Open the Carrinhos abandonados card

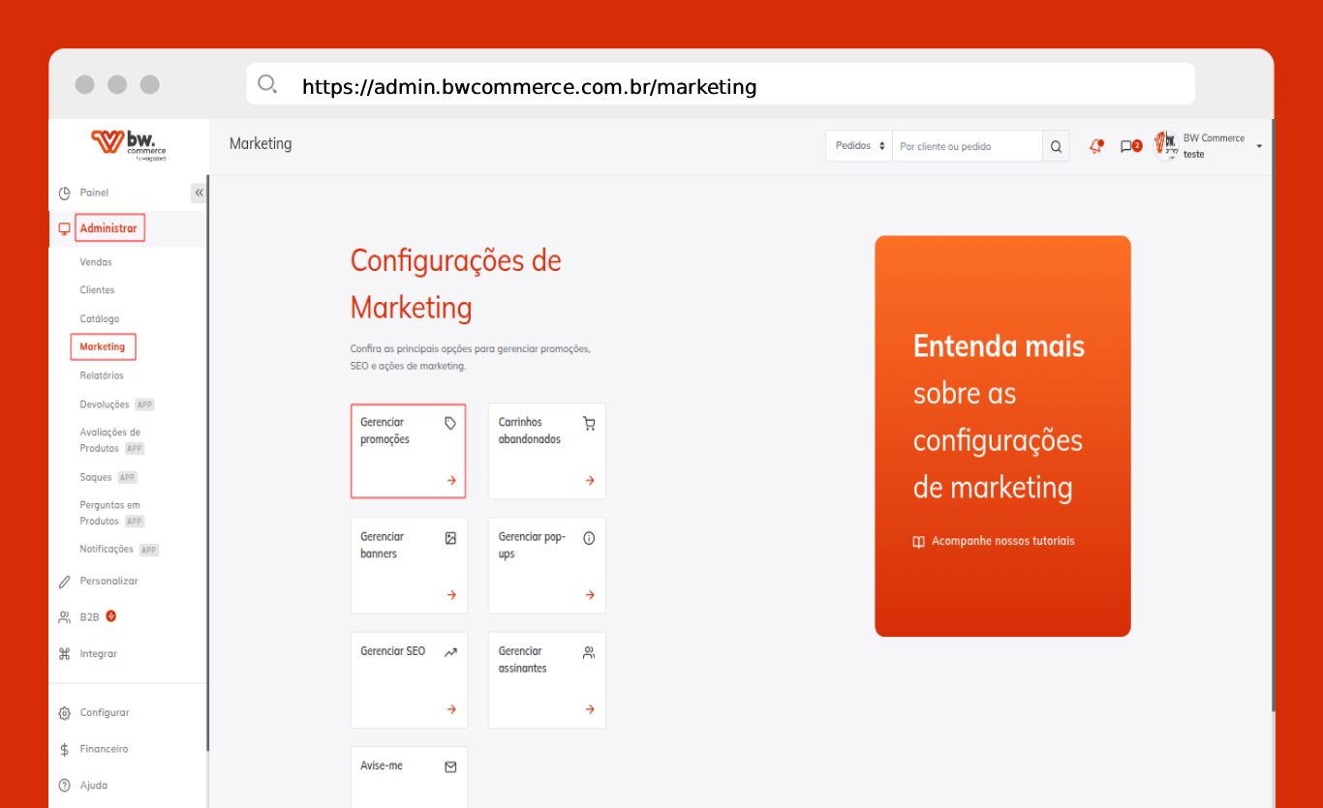click(x=547, y=451)
